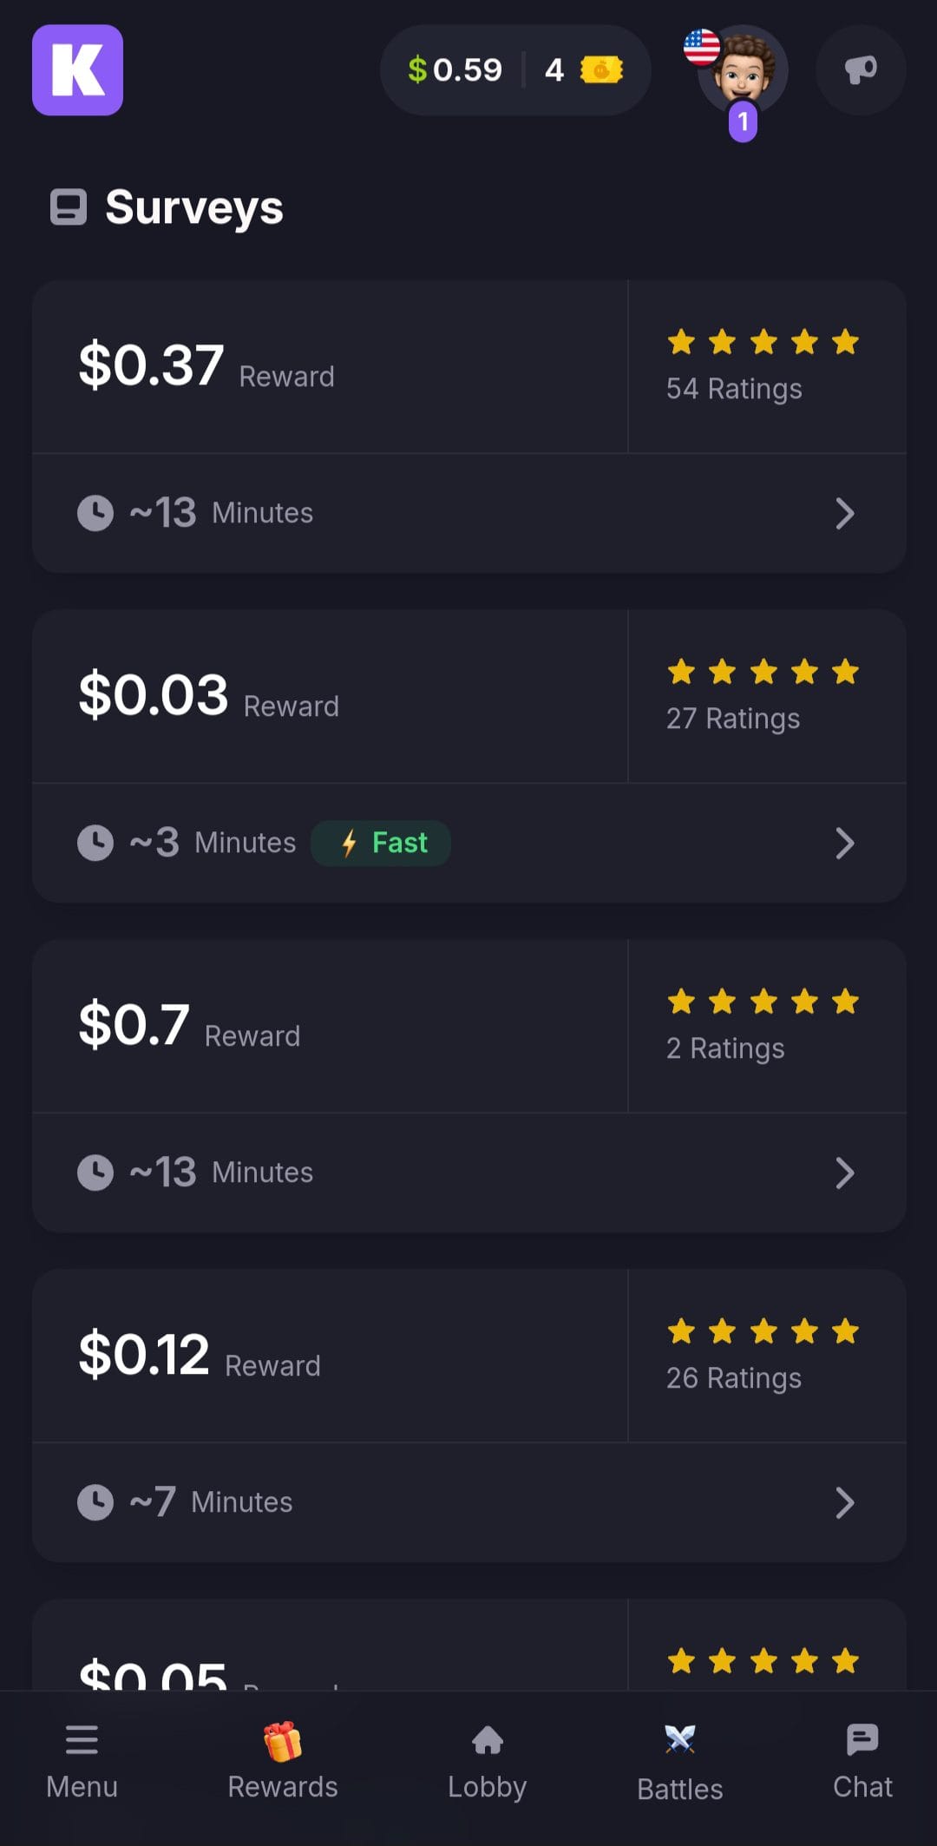The height and width of the screenshot is (1846, 937).
Task: Expand the $0.12 survey chevron
Action: (845, 1503)
